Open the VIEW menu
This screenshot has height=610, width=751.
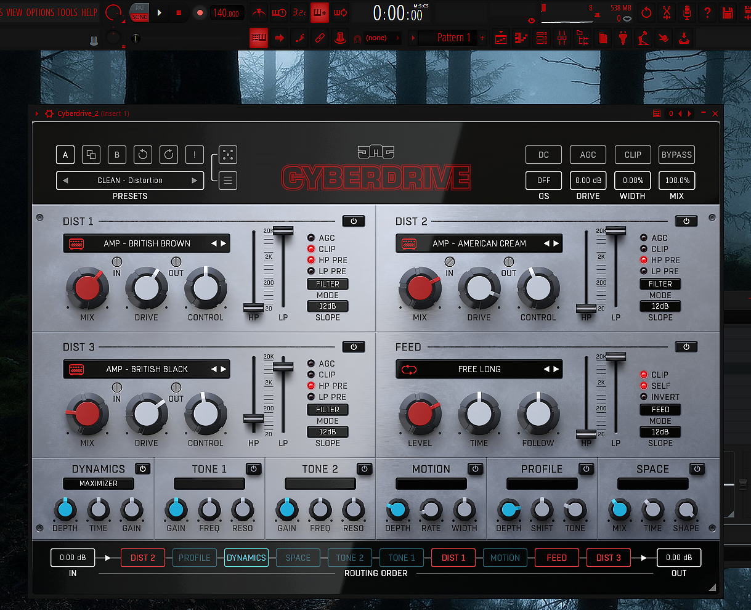[14, 12]
